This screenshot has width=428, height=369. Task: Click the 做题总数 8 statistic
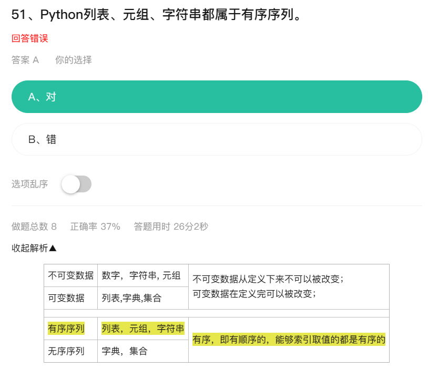(34, 226)
